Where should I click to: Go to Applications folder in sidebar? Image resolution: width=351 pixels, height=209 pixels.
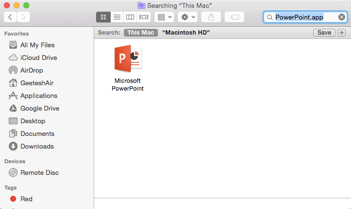coord(39,95)
